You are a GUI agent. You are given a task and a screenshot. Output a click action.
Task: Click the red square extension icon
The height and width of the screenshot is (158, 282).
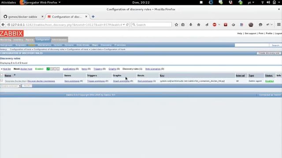[226, 25]
